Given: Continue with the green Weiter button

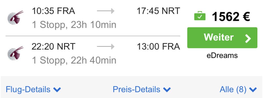Looking at the screenshot, I should (x=222, y=38).
